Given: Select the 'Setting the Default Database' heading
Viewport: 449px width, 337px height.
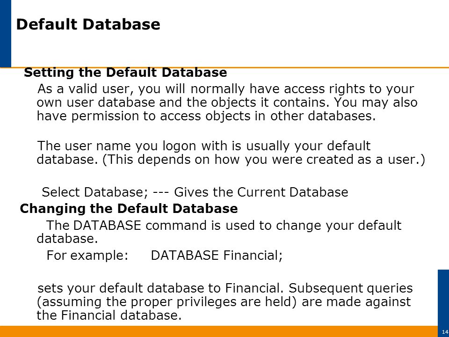Looking at the screenshot, I should 125,73.
